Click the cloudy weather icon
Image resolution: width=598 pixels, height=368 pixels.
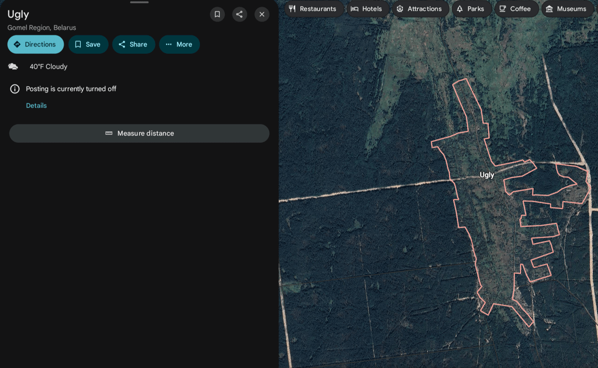point(13,66)
